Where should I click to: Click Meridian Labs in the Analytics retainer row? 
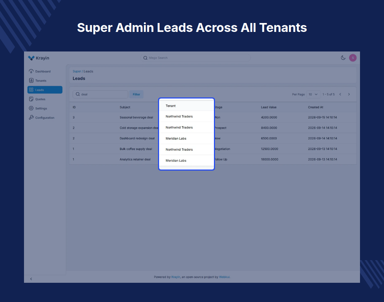176,161
